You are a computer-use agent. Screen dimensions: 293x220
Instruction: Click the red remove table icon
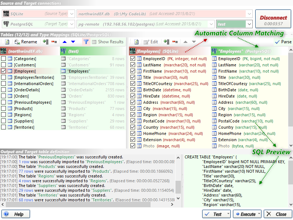tap(53, 42)
